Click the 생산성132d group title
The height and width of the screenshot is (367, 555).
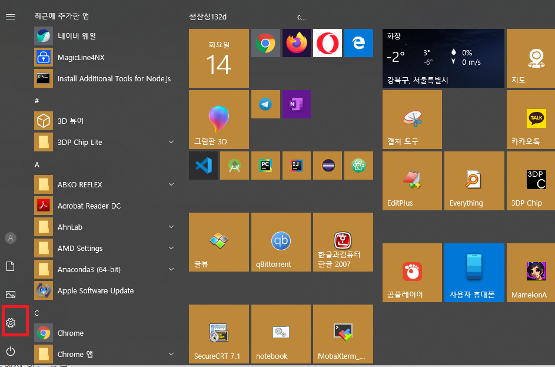click(x=208, y=16)
